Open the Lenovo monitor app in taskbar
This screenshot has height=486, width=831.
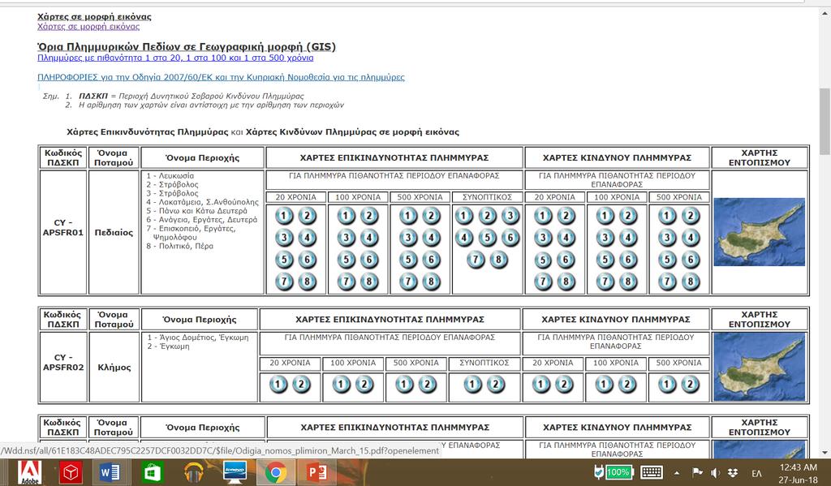tap(235, 472)
